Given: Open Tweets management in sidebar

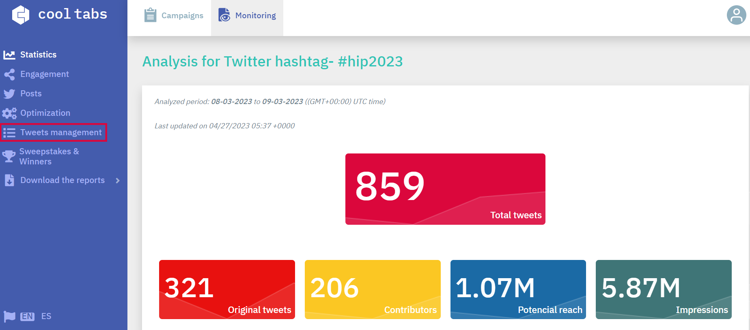Looking at the screenshot, I should coord(61,132).
